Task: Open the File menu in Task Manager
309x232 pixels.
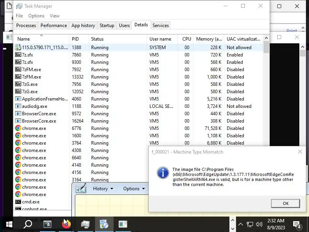Action: tap(19, 16)
